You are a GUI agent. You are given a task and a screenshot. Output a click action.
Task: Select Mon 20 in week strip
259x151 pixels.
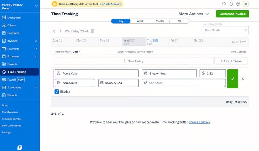coord(86,42)
